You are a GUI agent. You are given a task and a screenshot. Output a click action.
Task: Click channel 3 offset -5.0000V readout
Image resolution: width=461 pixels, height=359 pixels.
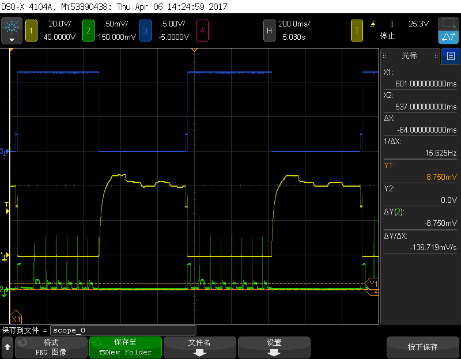[174, 37]
